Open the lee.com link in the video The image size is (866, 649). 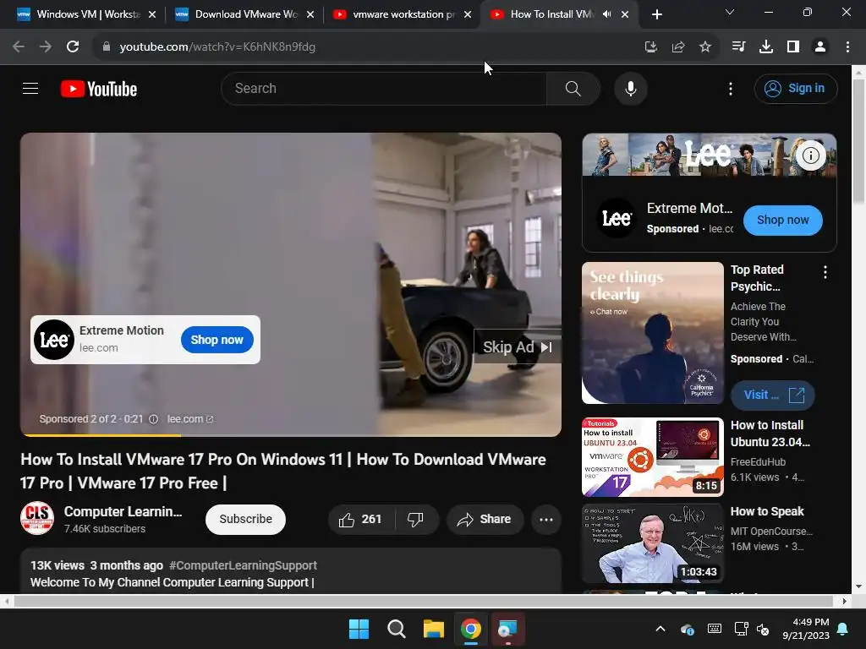(x=190, y=419)
